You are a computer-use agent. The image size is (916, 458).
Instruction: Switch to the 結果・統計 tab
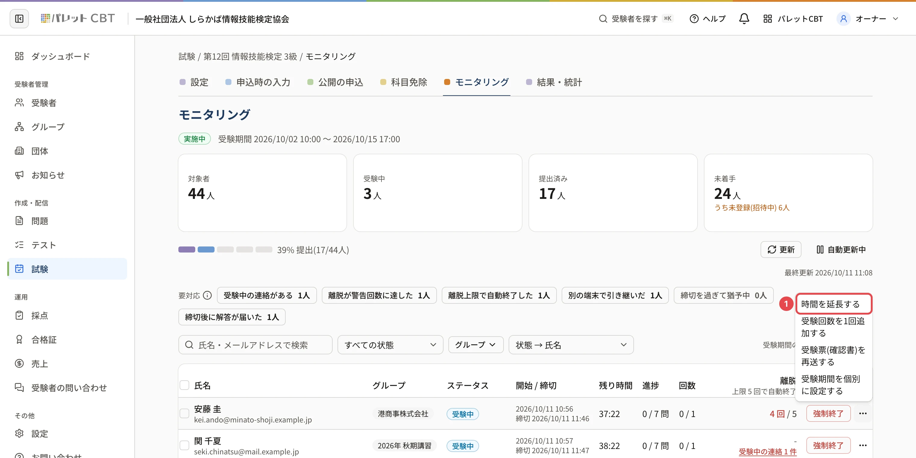point(554,83)
